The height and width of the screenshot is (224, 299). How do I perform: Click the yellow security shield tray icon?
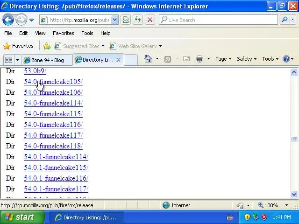pos(247,217)
